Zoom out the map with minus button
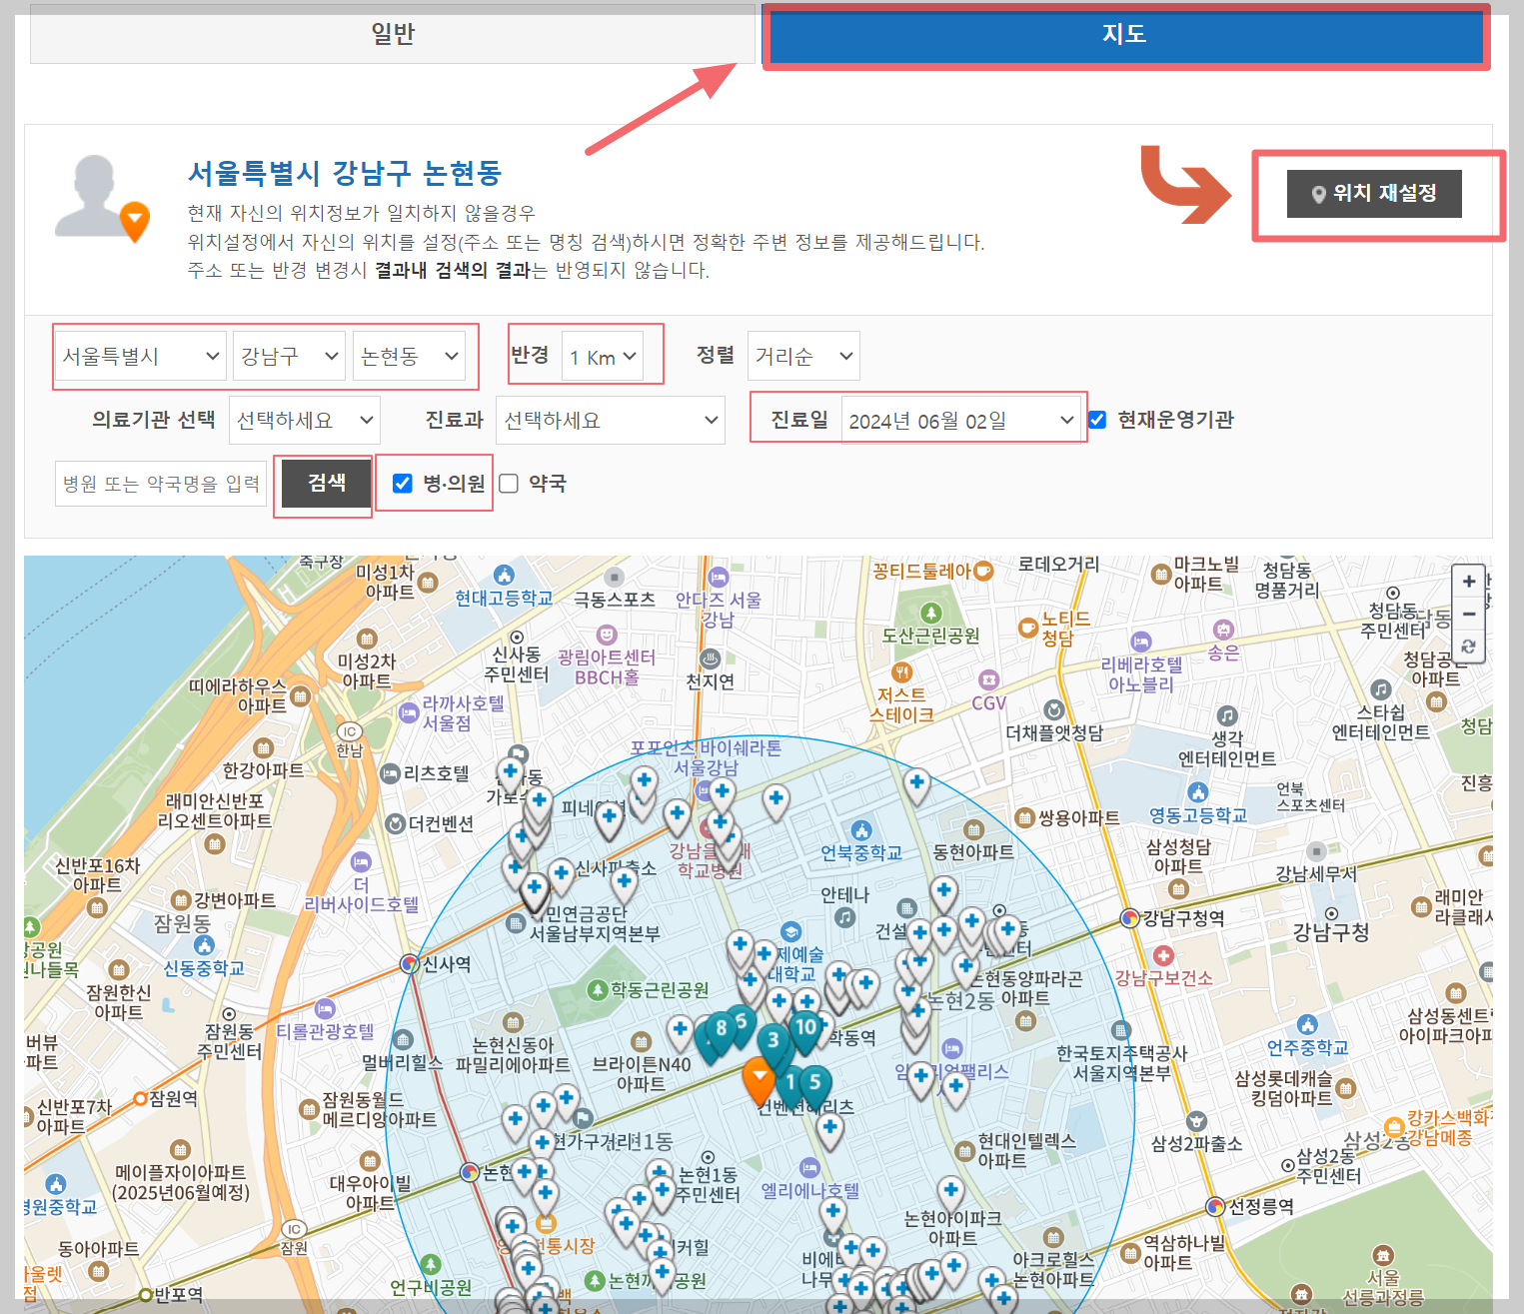1524x1314 pixels. [1468, 614]
